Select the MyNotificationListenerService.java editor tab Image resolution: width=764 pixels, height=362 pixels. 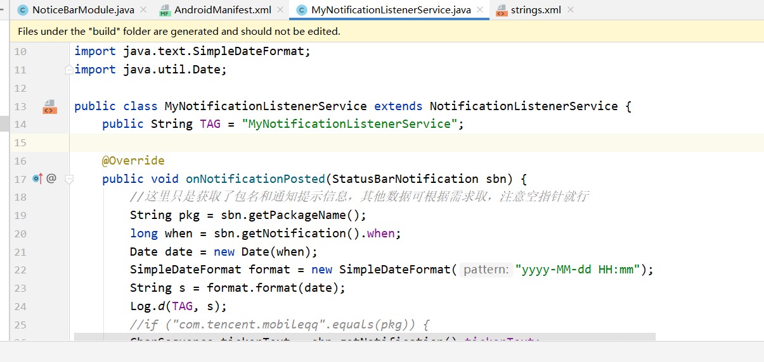390,9
